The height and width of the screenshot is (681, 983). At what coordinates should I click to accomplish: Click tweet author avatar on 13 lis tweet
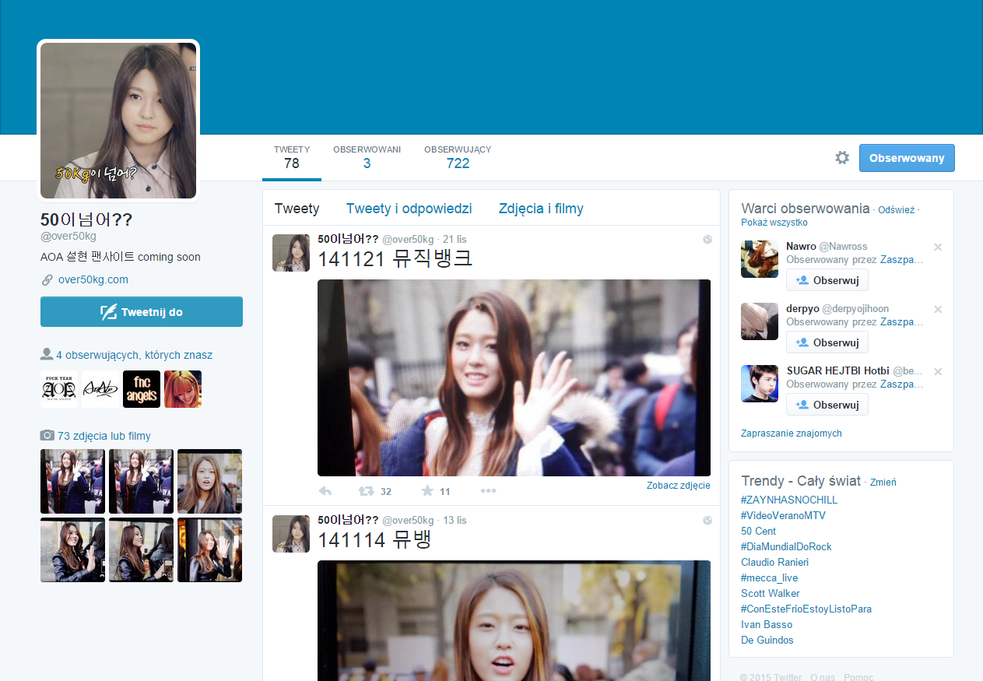[x=291, y=534]
